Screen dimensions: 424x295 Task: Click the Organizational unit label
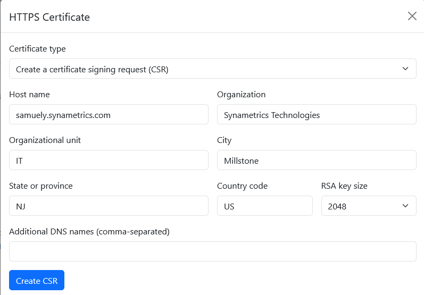(45, 140)
